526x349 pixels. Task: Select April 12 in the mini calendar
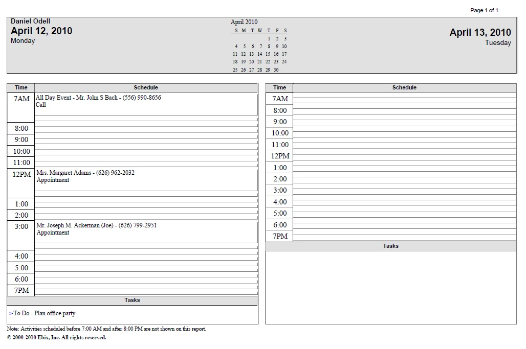click(x=243, y=54)
